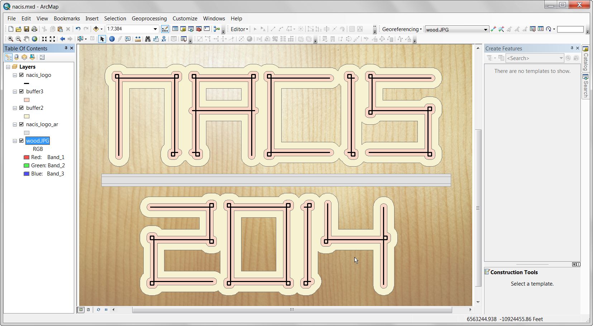This screenshot has width=593, height=326.
Task: Select the Pan hand tool
Action: click(27, 39)
